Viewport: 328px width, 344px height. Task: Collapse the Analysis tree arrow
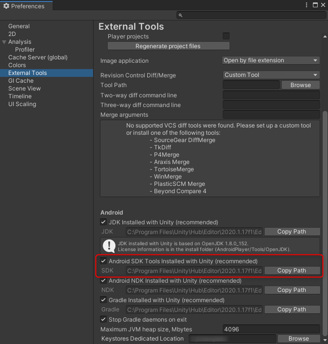pos(4,42)
